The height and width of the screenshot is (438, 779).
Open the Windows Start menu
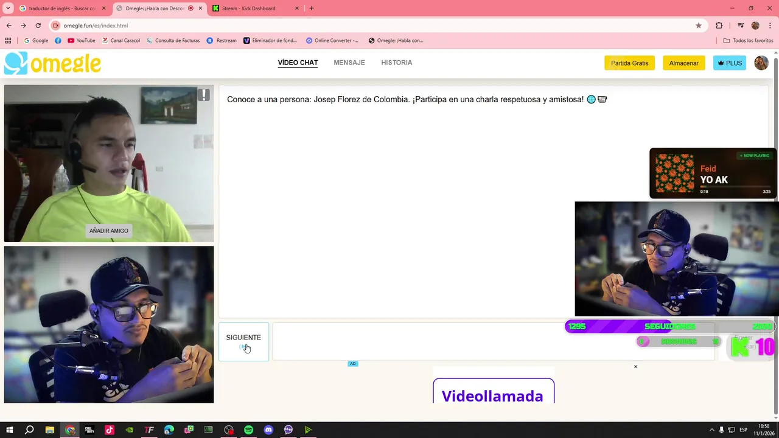9,430
